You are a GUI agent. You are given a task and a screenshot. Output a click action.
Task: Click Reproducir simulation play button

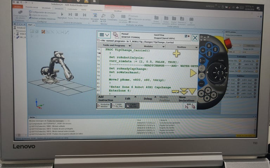[x=62, y=15]
